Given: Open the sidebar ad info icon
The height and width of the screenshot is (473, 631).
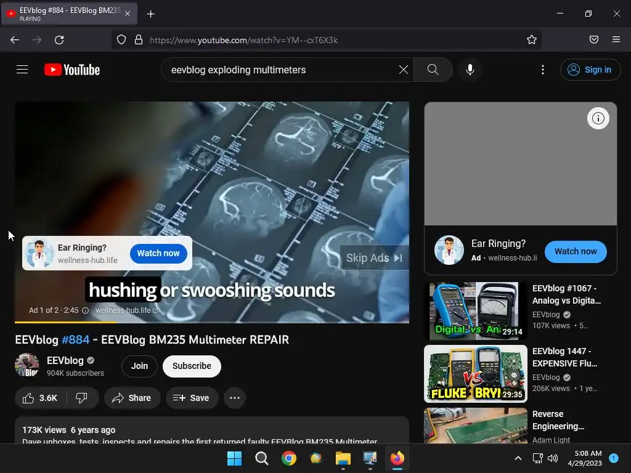Looking at the screenshot, I should point(598,118).
